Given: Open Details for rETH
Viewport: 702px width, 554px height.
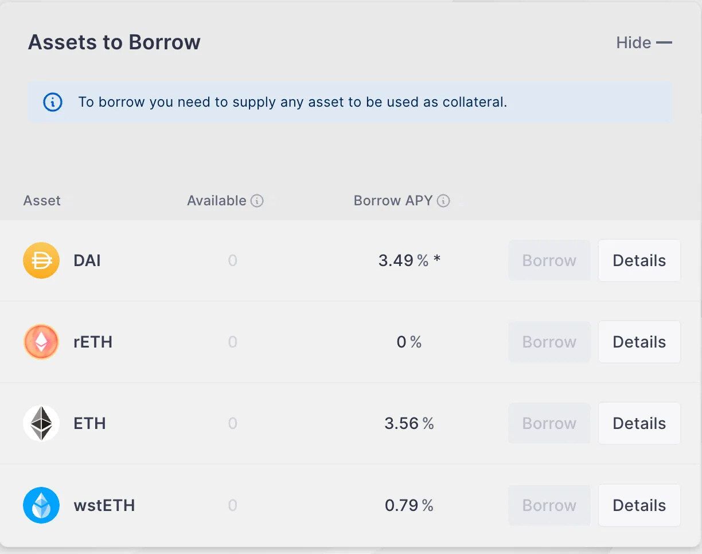Looking at the screenshot, I should pos(639,342).
